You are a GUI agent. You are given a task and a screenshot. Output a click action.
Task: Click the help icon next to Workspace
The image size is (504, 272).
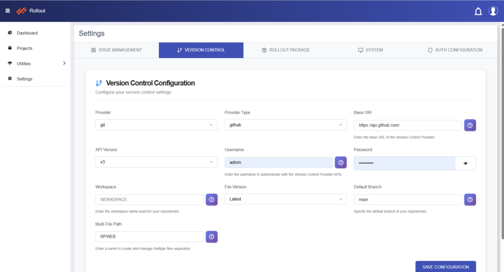coord(212,200)
